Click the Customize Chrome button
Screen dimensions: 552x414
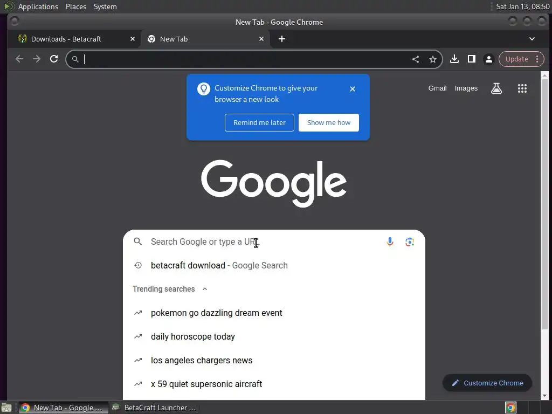(x=487, y=383)
